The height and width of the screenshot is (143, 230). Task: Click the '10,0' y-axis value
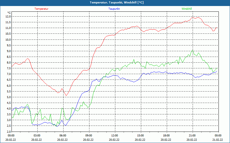pos(8,39)
